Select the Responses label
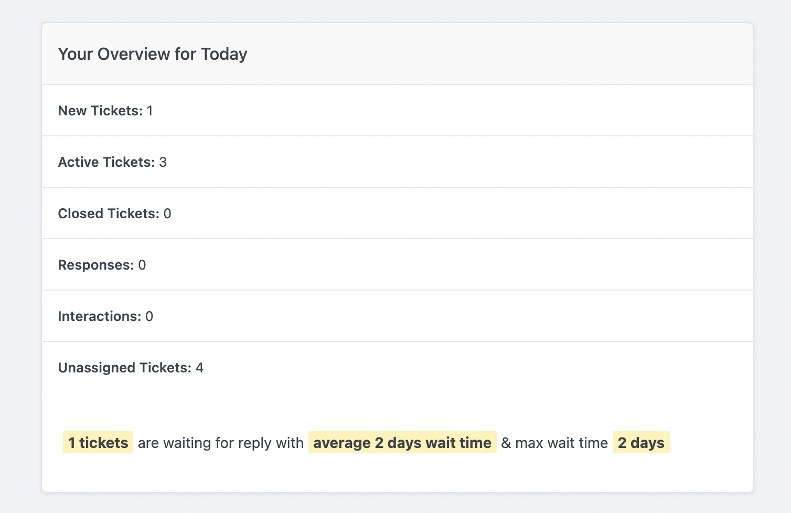Viewport: 791px width, 513px height. pyautogui.click(x=95, y=265)
